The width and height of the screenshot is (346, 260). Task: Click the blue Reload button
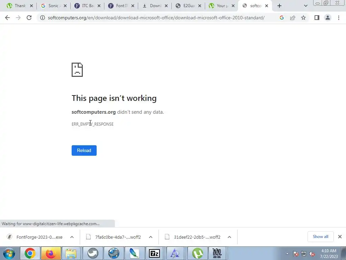[84, 150]
